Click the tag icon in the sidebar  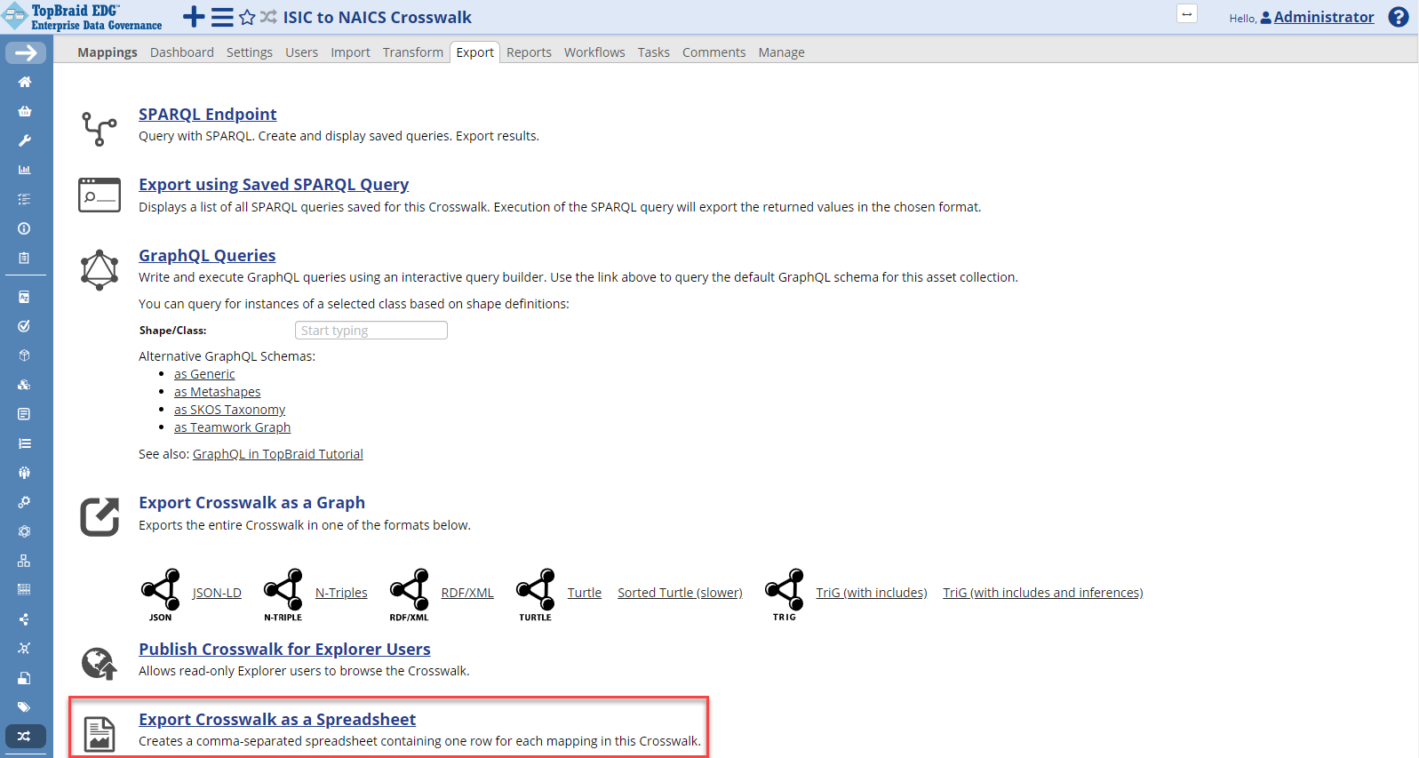[25, 707]
